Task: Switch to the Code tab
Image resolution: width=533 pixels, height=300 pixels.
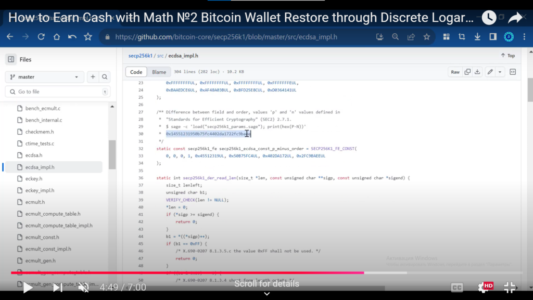Action: coord(136,72)
